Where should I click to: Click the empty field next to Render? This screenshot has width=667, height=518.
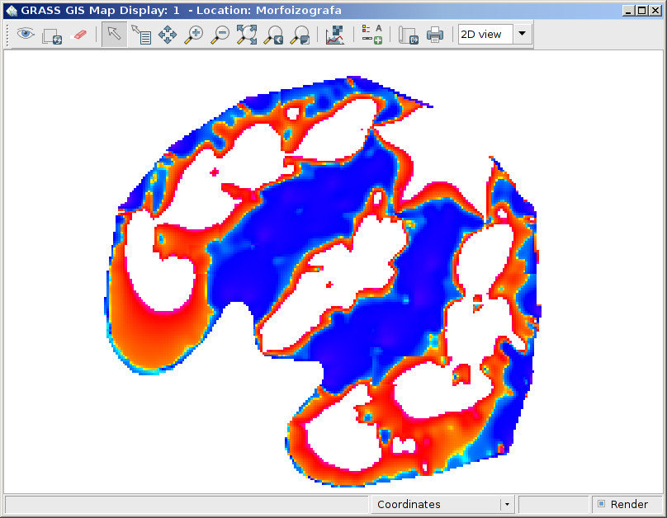pyautogui.click(x=553, y=505)
